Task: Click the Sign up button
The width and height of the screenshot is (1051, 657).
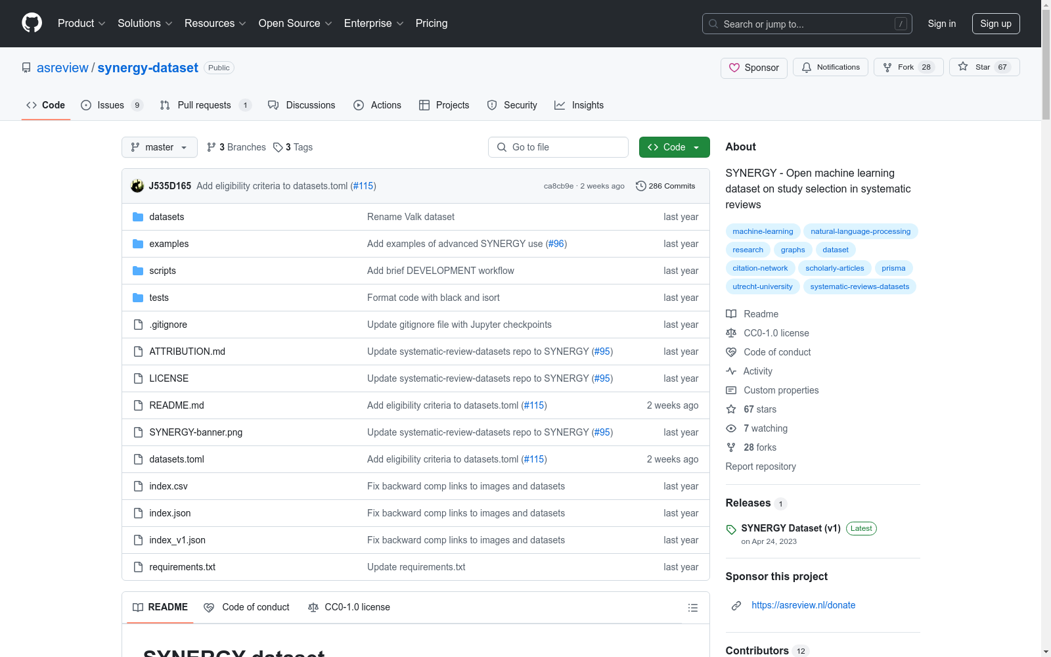Action: (996, 24)
